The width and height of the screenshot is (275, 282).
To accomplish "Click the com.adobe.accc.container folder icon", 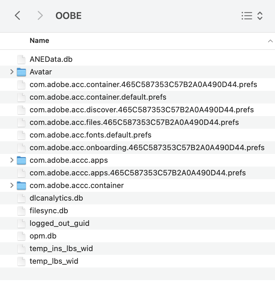I will [21, 185].
